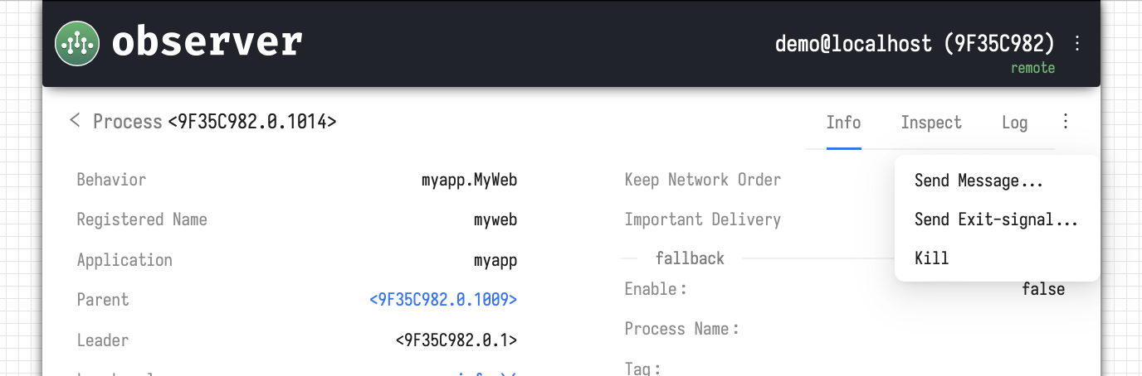Screen dimensions: 1142x376
Task: Go back using the arrow beside Process
Action: pyautogui.click(x=75, y=121)
